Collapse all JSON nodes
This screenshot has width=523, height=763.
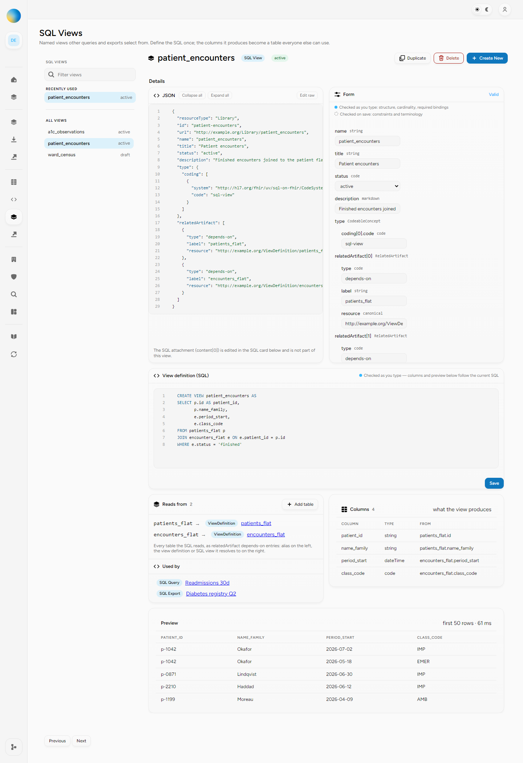click(x=192, y=96)
